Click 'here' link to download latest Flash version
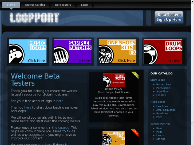 pyautogui.click(x=112, y=109)
